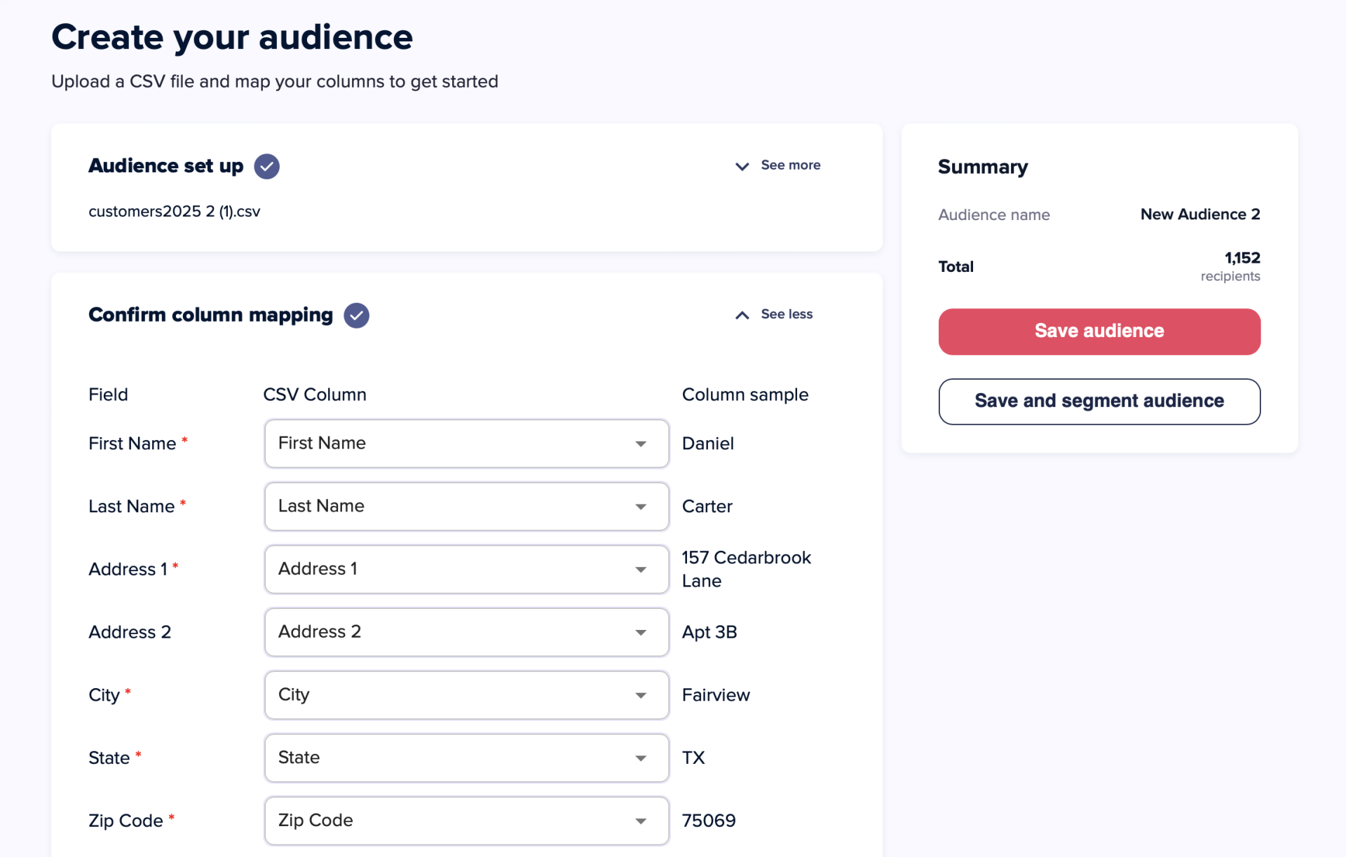Click the Apt 3B column sample
The width and height of the screenshot is (1346, 857).
709,632
